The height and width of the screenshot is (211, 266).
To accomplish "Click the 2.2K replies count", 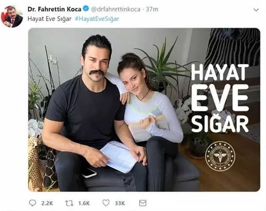I will [47, 203].
